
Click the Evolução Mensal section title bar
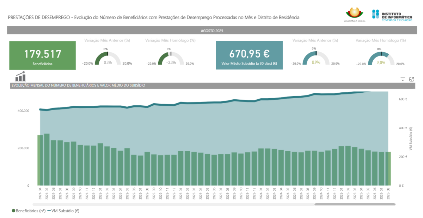(197, 85)
